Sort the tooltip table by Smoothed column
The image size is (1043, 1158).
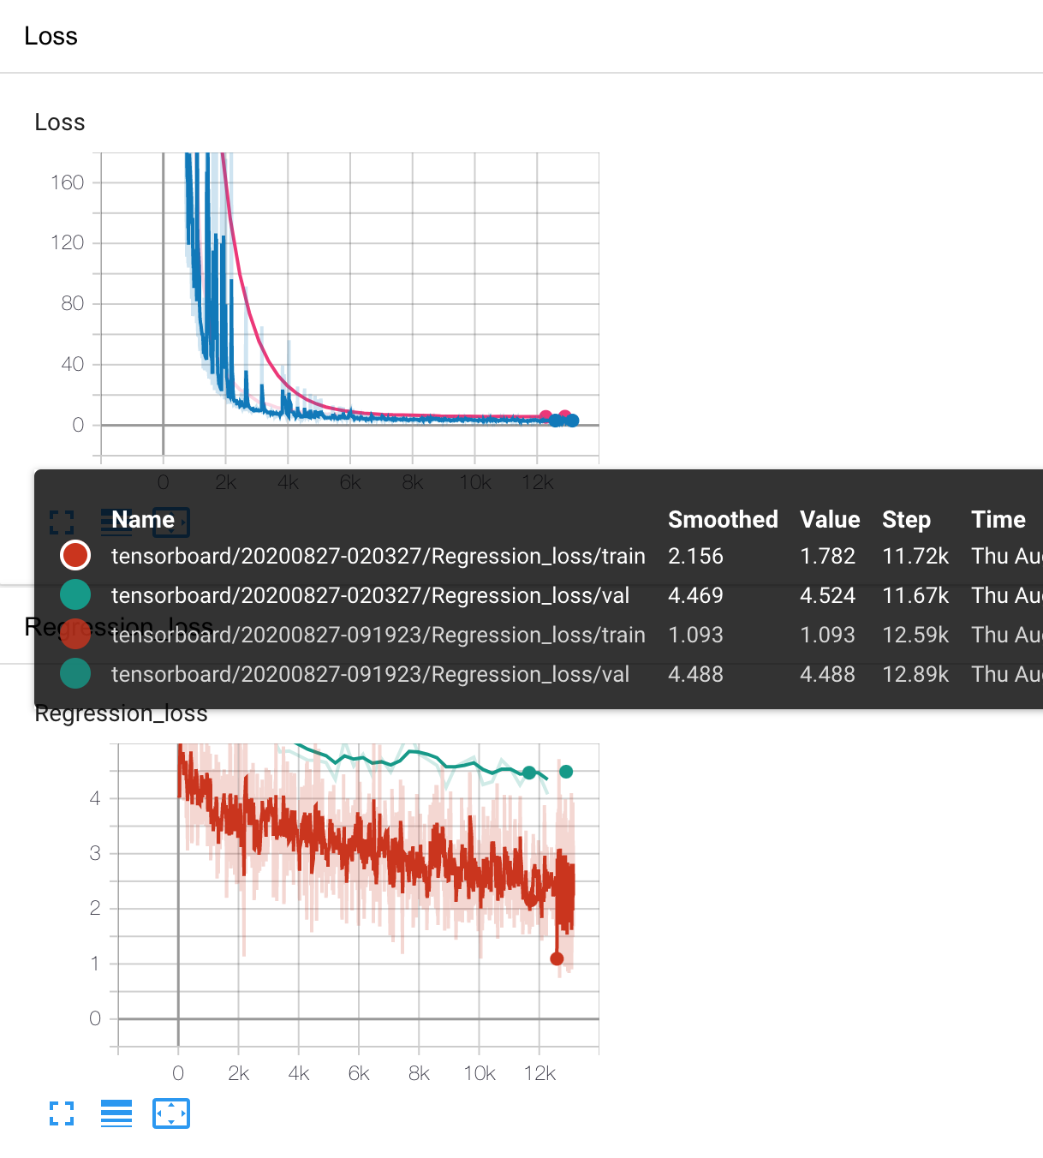click(x=723, y=519)
